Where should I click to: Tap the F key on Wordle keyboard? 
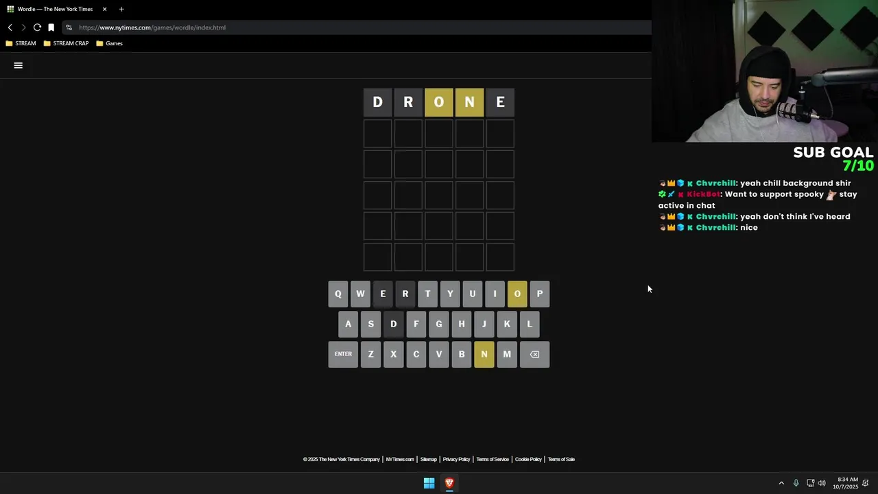point(416,324)
